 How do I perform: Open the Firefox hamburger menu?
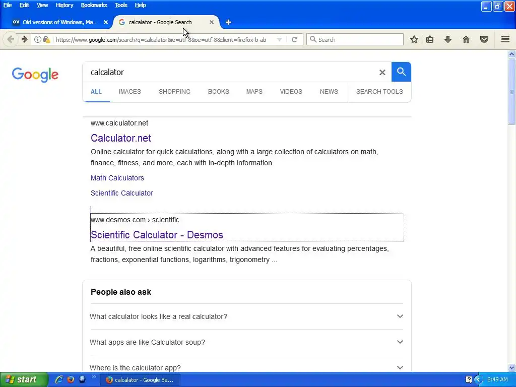[x=505, y=39]
